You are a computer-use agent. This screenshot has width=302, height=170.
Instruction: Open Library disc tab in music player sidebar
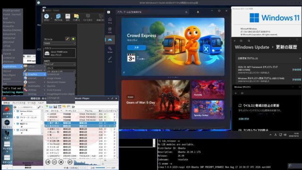[x=7, y=124]
